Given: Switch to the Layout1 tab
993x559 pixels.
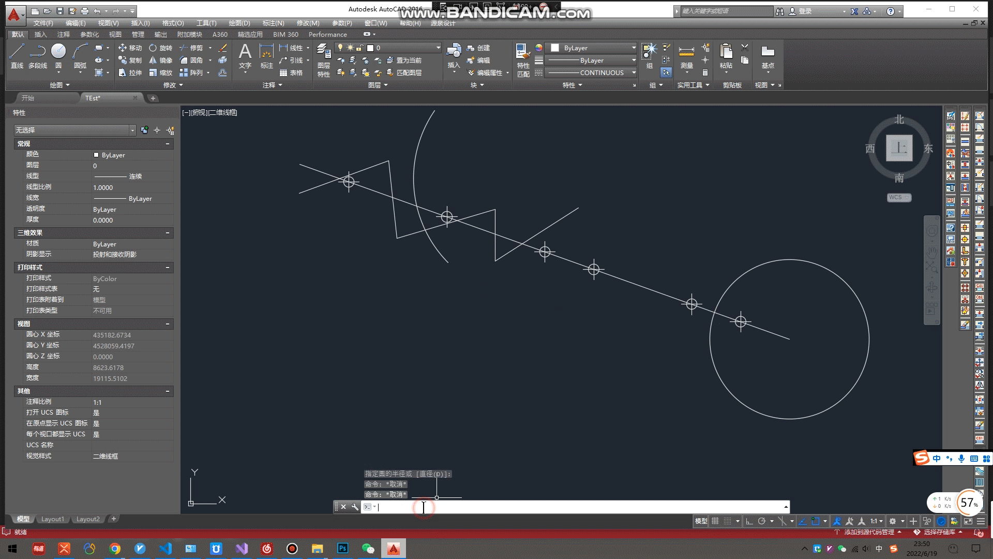Looking at the screenshot, I should 53,519.
